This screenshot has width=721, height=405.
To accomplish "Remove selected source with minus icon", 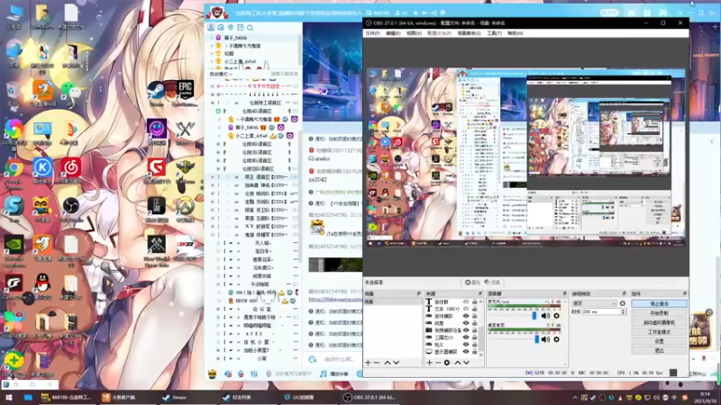I will point(437,363).
